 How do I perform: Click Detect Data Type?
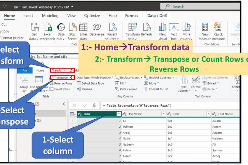click(90, 83)
